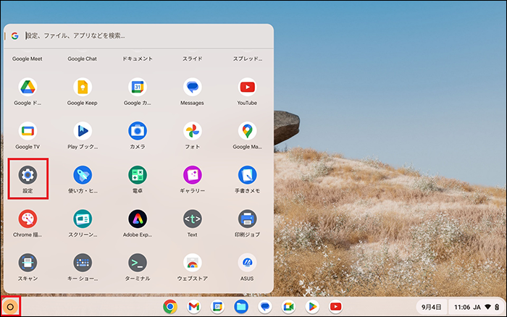Open the ターミナル (Terminal) app

click(137, 262)
